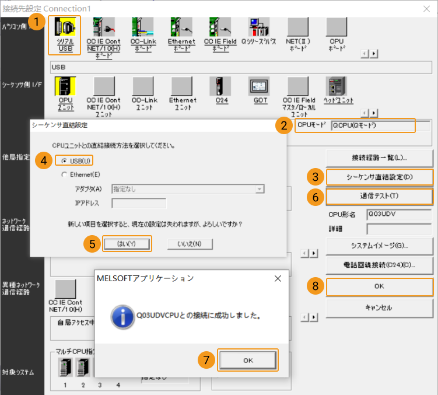The width and height of the screenshot is (438, 395).
Task: Close the MELSOFT application message box
Action: (x=278, y=279)
